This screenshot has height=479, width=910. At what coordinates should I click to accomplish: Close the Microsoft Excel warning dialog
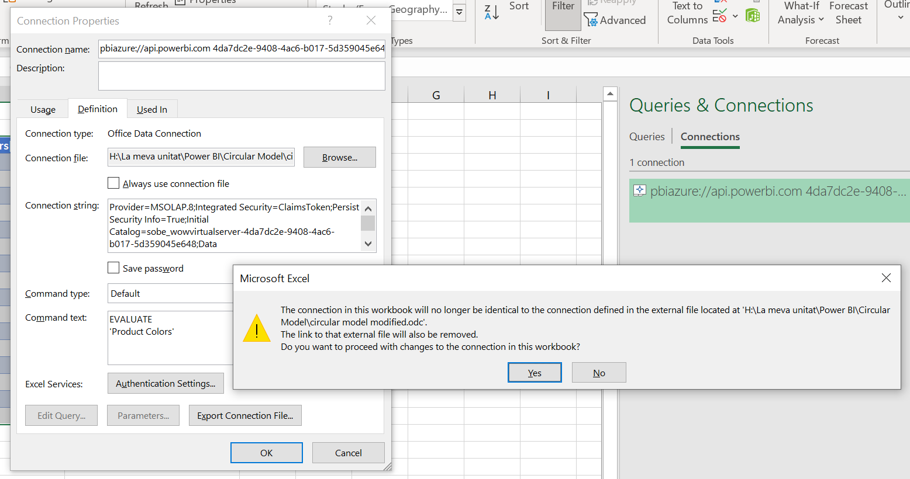click(886, 278)
